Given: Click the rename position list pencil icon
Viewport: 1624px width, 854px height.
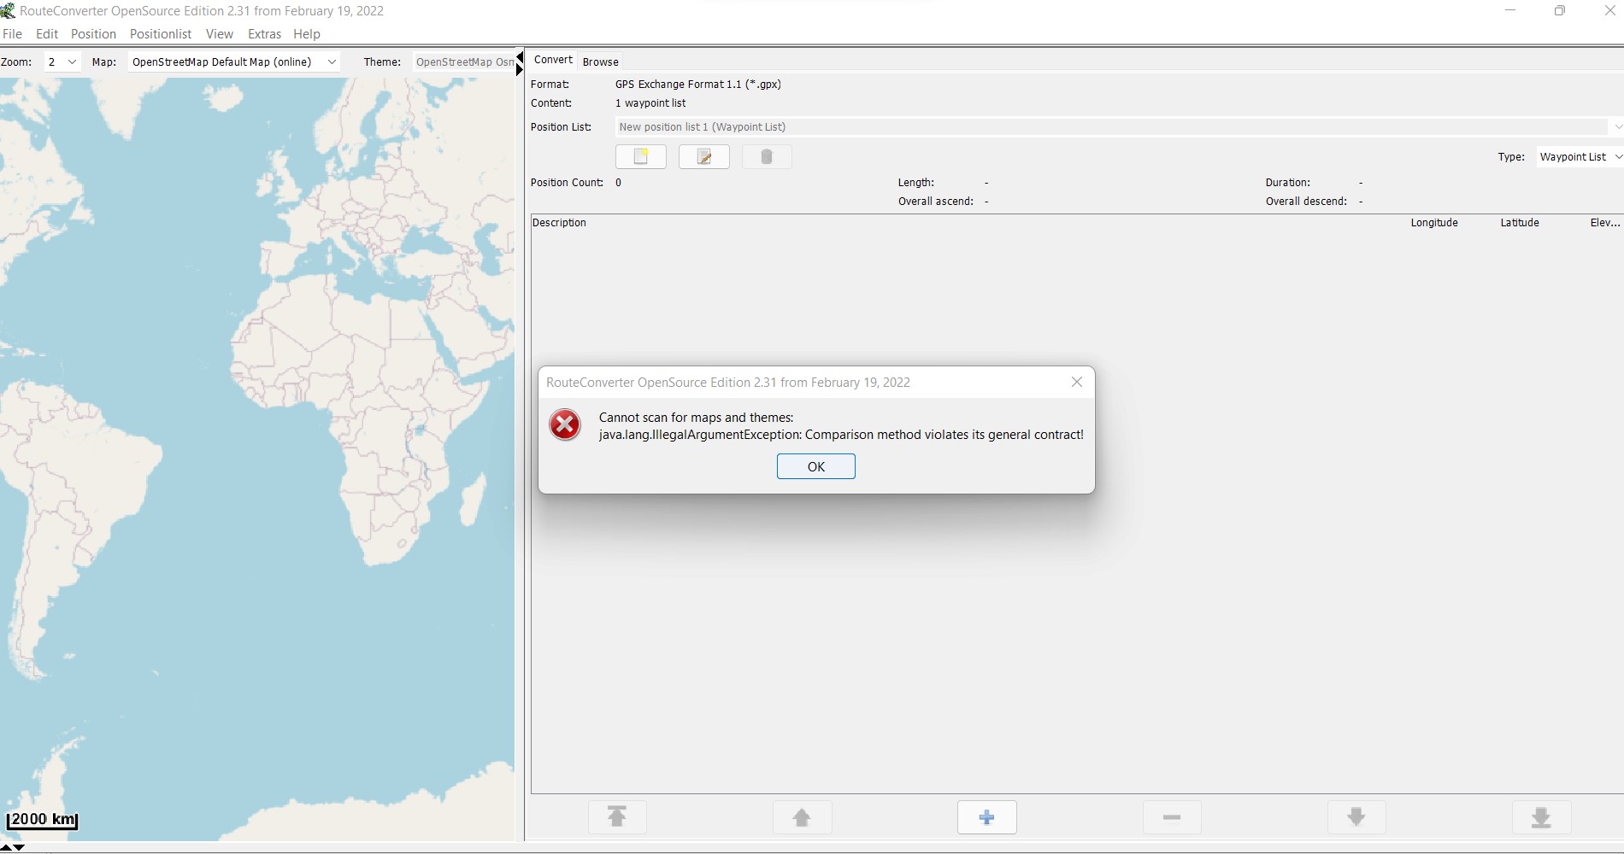Looking at the screenshot, I should (x=703, y=157).
